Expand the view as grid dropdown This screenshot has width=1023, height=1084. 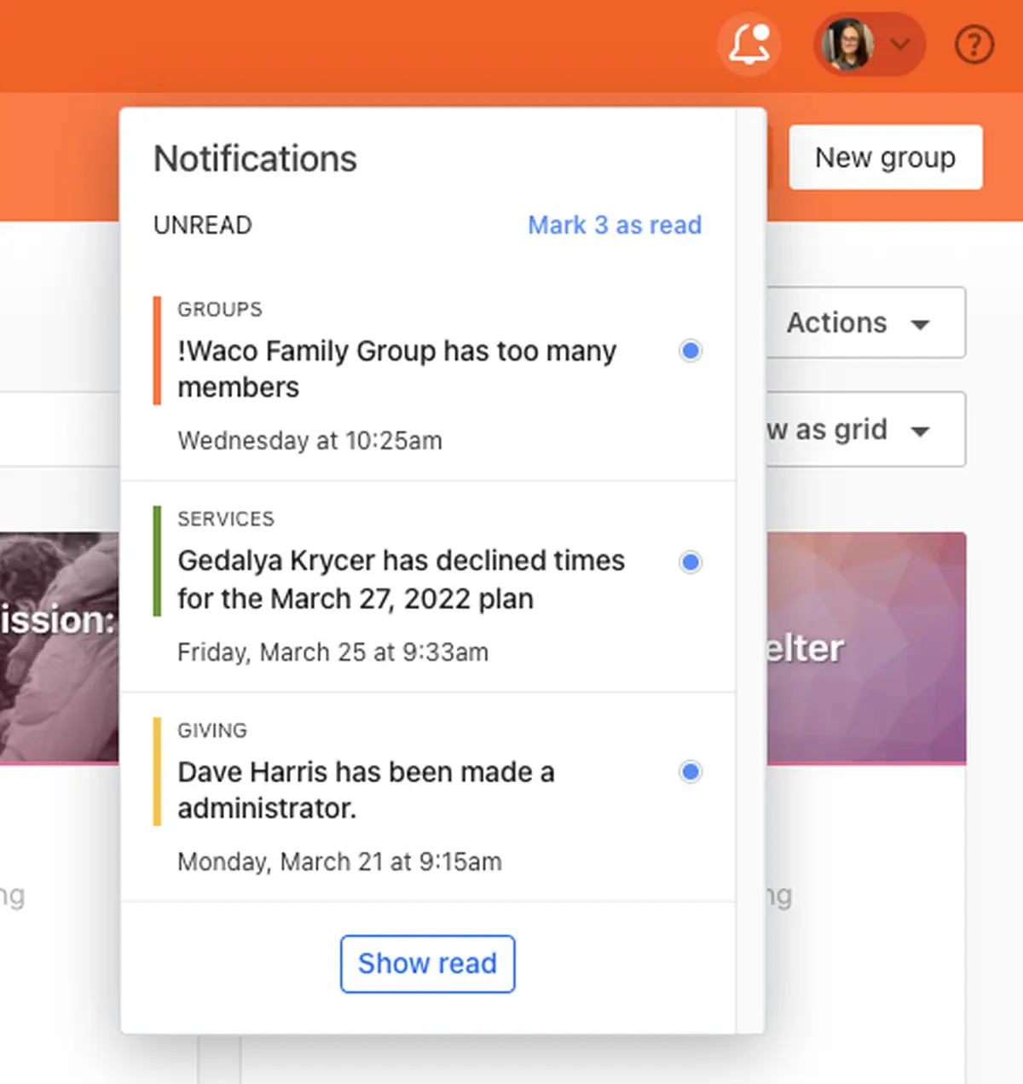tap(865, 429)
